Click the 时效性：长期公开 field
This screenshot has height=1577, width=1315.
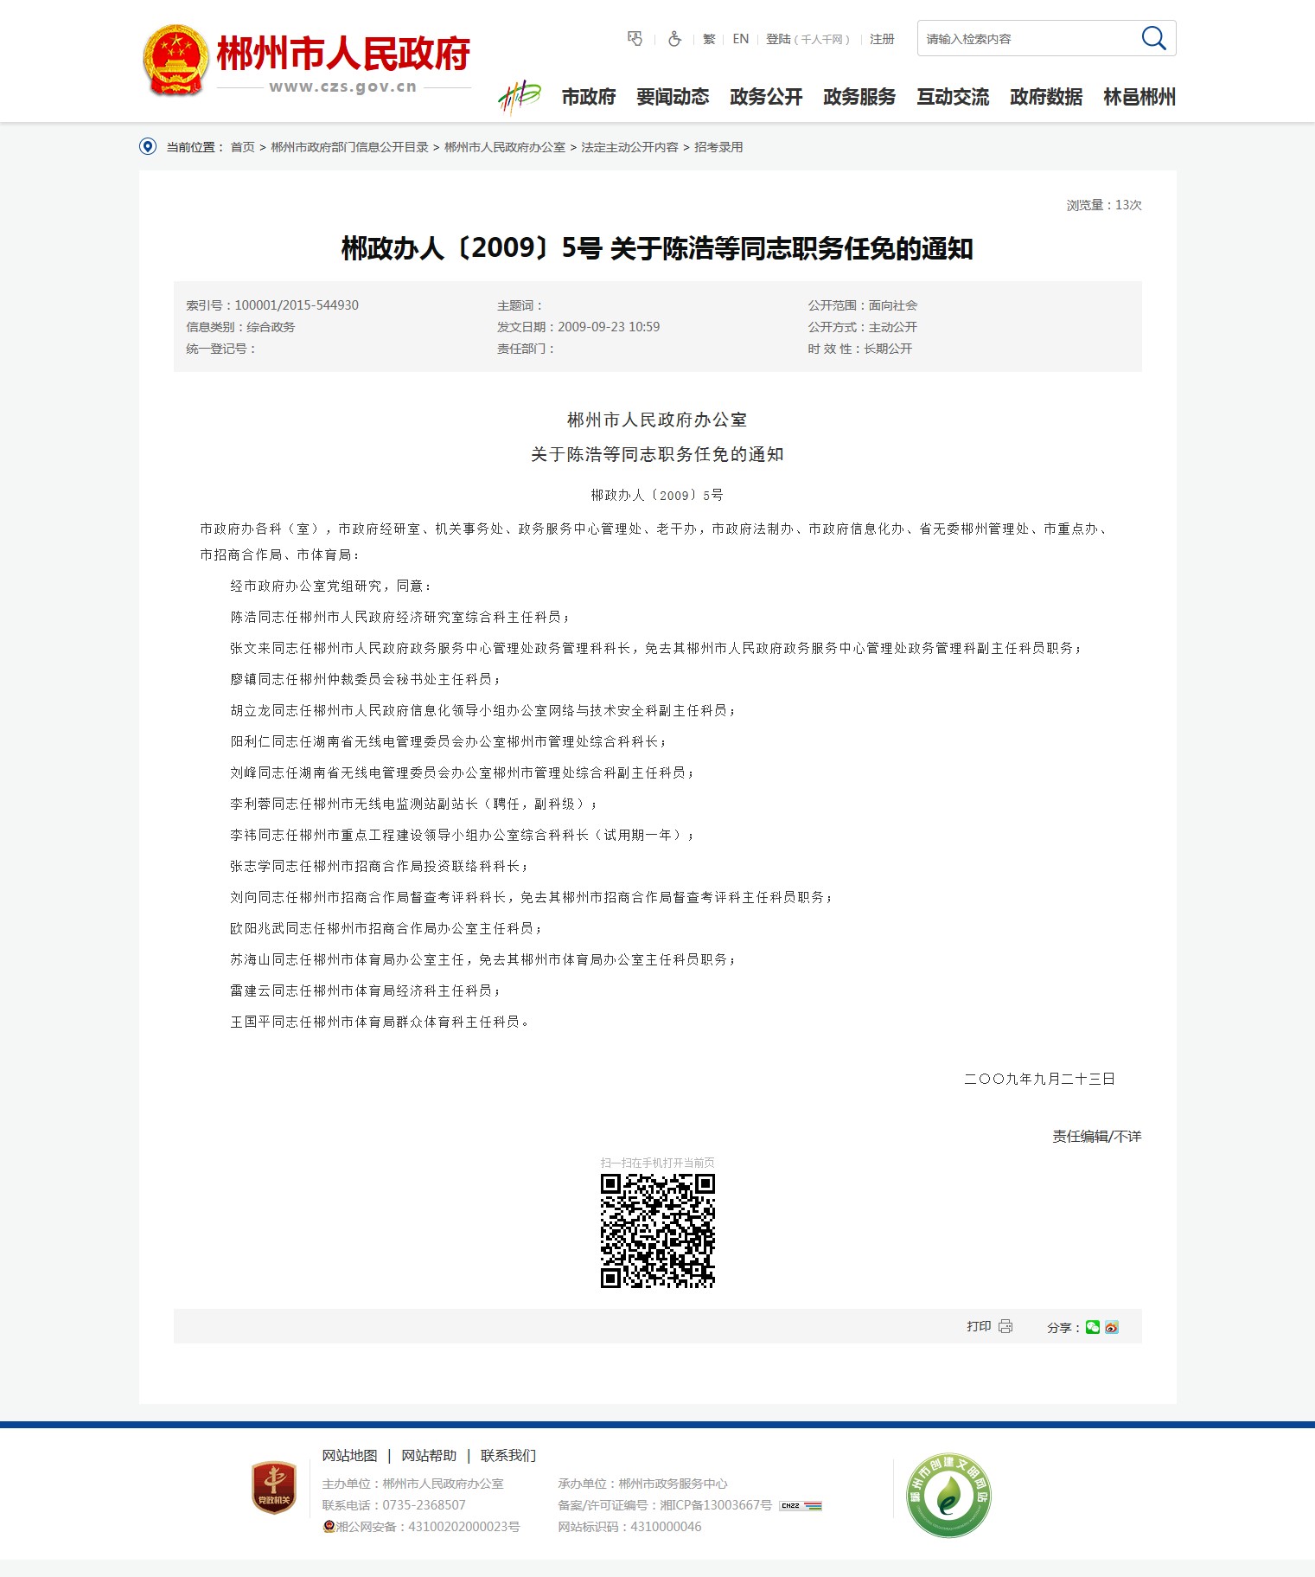click(860, 349)
